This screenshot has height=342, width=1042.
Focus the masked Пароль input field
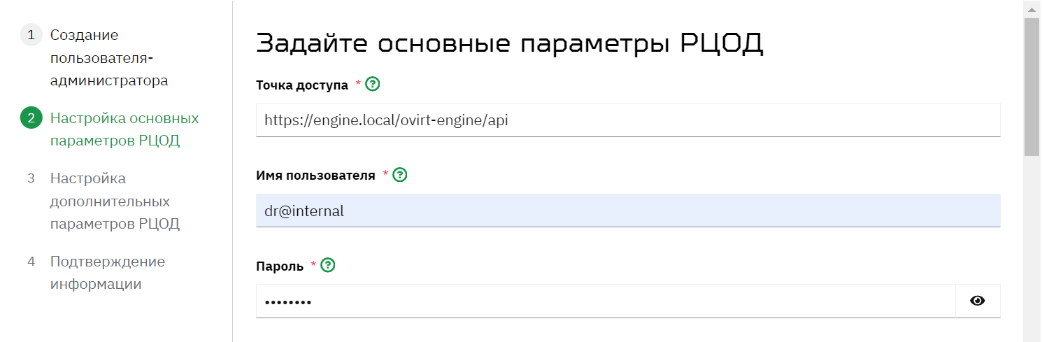(606, 301)
